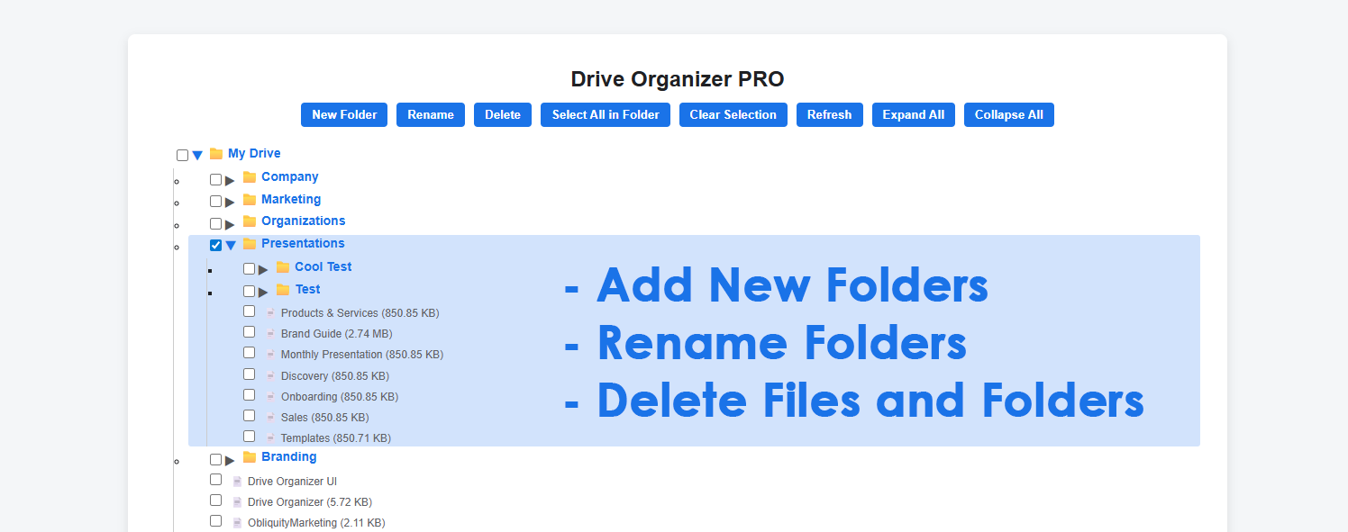Click the ObliquityMarketing file icon
Image resolution: width=1348 pixels, height=532 pixels.
click(237, 523)
